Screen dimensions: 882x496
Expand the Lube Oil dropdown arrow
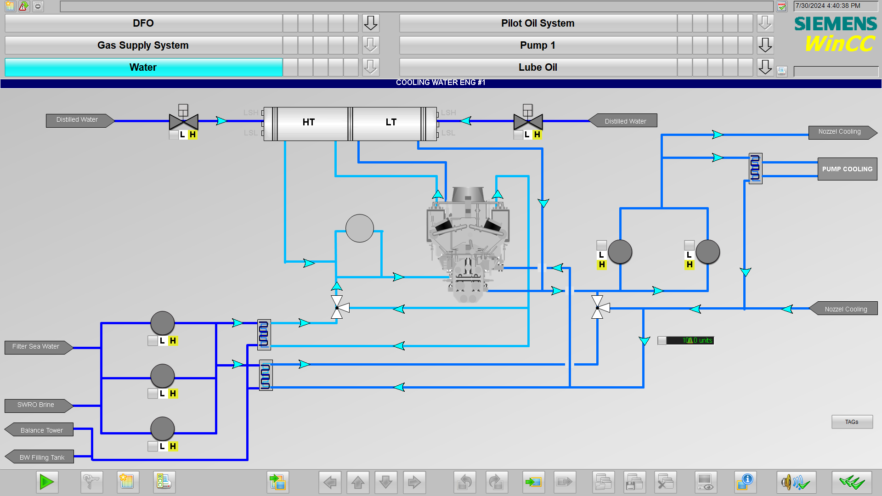coord(765,67)
